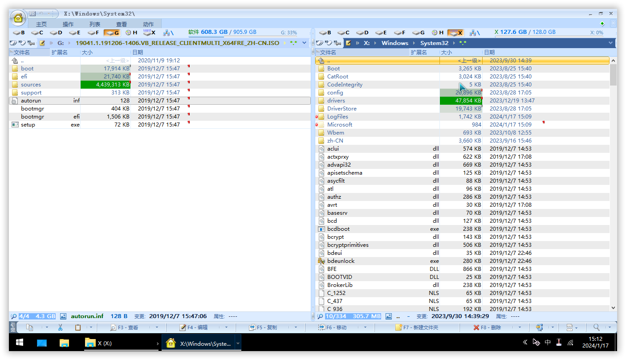Expand left panel path history dropdown
Image resolution: width=626 pixels, height=360 pixels.
coord(305,43)
